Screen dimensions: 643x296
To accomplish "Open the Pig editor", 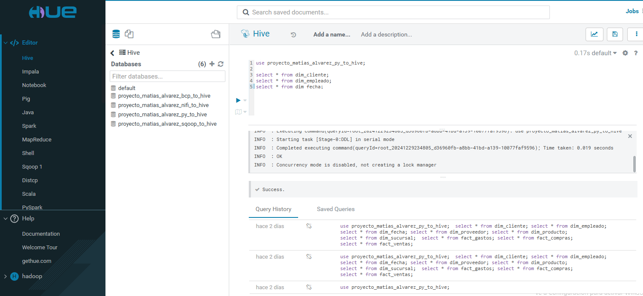I will [x=26, y=99].
